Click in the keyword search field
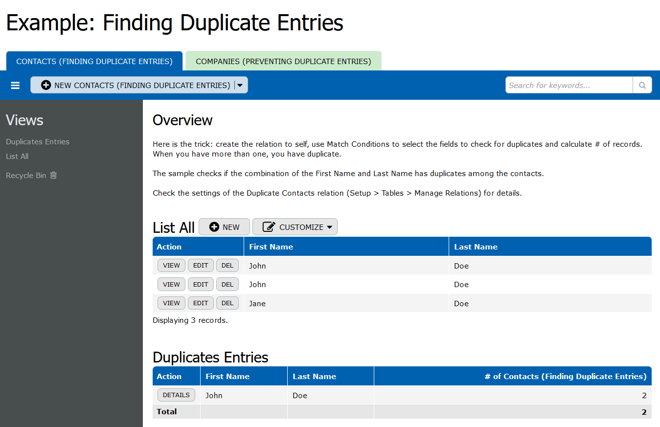This screenshot has width=660, height=427. click(569, 85)
